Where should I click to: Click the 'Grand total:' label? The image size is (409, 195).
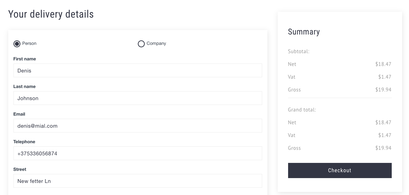click(x=302, y=110)
